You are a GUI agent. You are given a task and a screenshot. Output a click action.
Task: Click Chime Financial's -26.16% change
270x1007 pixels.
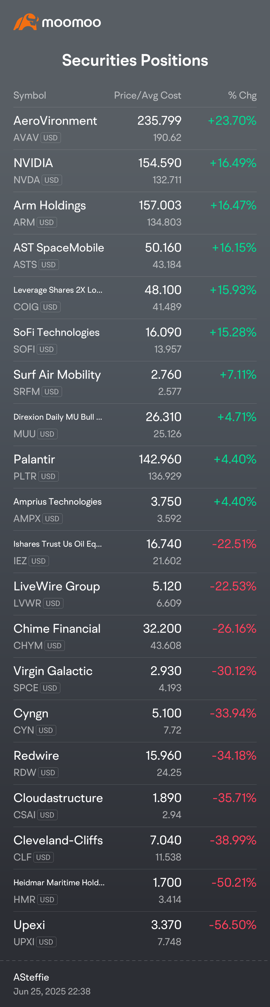(x=234, y=628)
